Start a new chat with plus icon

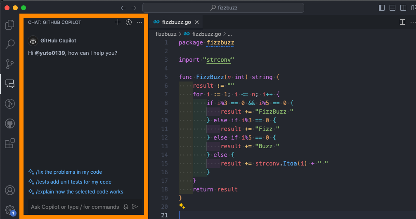tap(118, 22)
